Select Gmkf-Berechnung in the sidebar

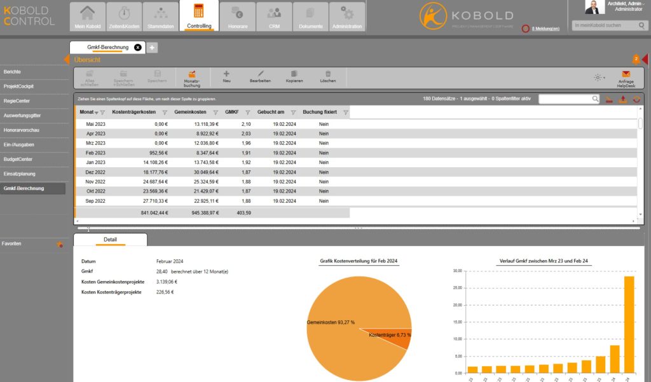(32, 189)
